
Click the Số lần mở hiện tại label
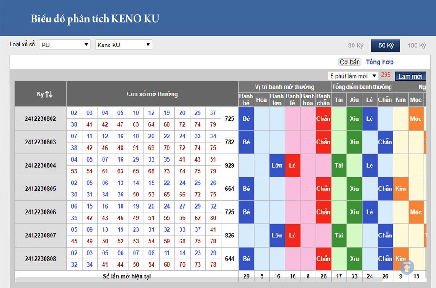(127, 276)
